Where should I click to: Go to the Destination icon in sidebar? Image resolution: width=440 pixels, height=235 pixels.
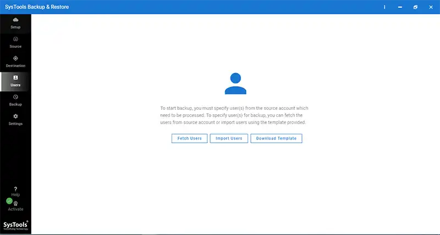coord(15,58)
